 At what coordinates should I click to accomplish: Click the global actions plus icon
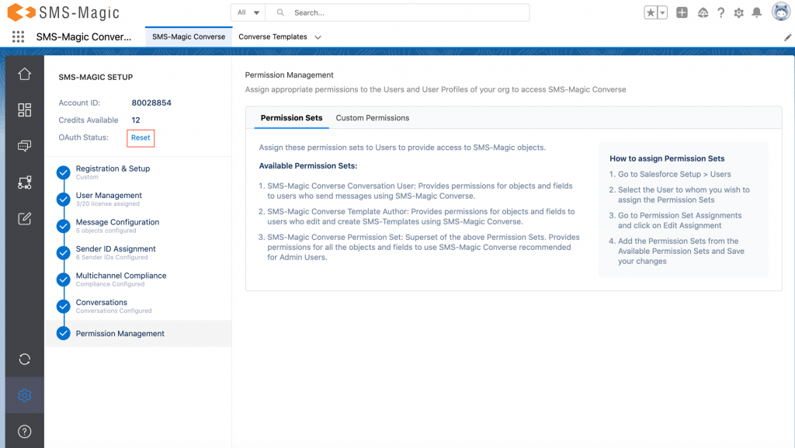click(682, 12)
